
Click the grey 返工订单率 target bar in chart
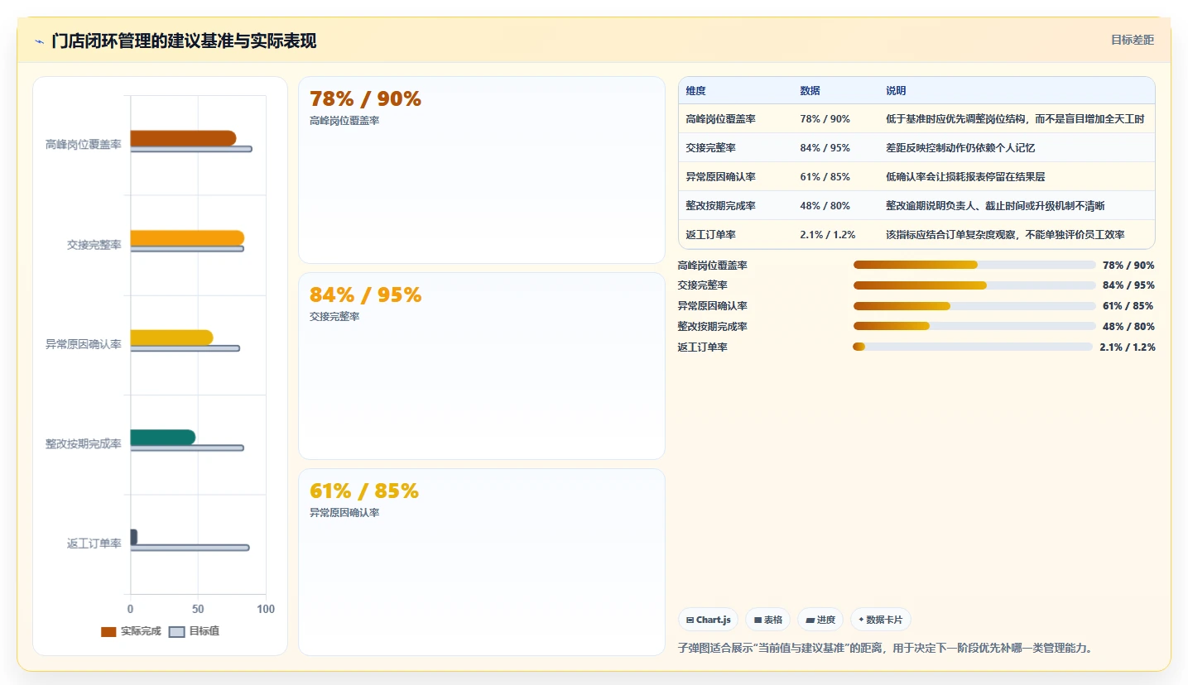tap(190, 548)
